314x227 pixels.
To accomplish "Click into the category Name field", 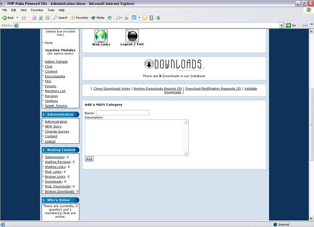I will [123, 113].
